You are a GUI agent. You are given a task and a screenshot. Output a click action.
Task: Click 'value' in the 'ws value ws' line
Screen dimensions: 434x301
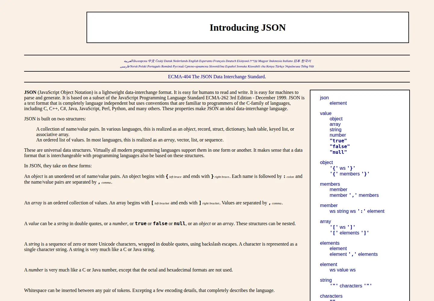pyautogui.click(x=342, y=270)
